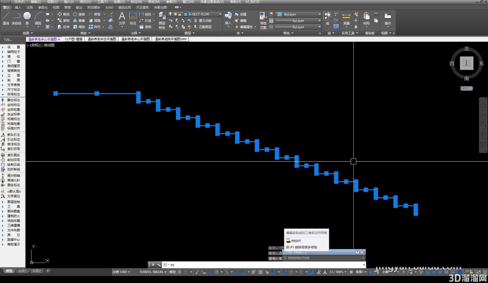The height and width of the screenshot is (283, 488).
Task: Open the ByLayer color swatch dropdown
Action: (298, 14)
